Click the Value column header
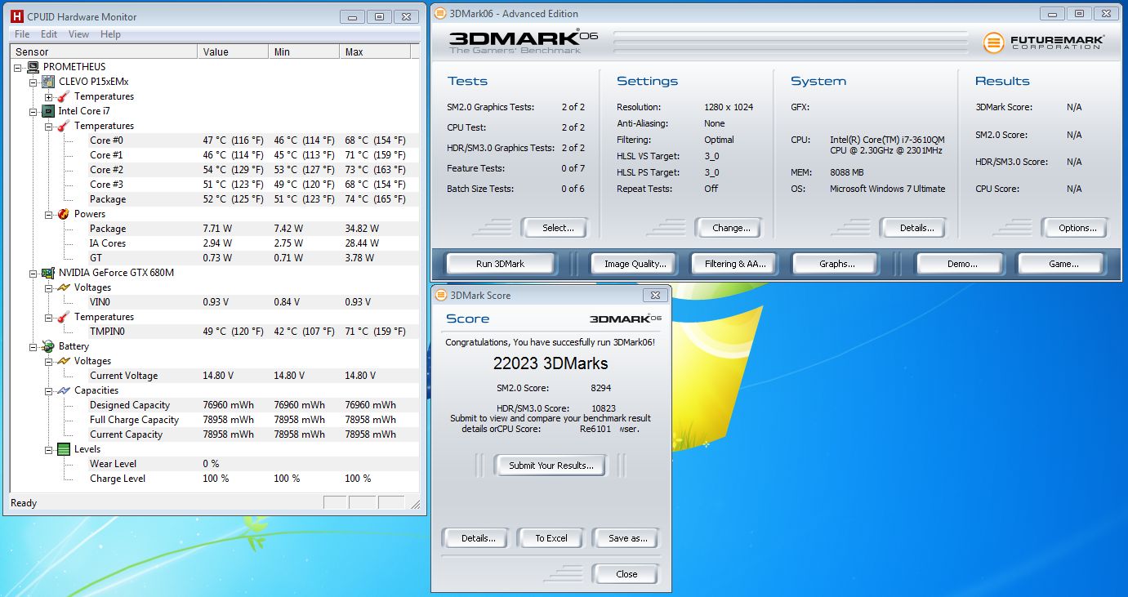 (x=233, y=51)
